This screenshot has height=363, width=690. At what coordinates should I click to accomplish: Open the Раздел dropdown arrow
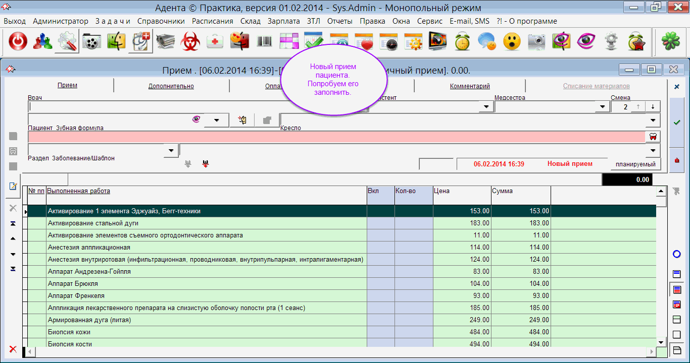[171, 150]
